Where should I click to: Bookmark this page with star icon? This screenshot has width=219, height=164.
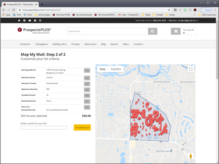[x=169, y=10]
